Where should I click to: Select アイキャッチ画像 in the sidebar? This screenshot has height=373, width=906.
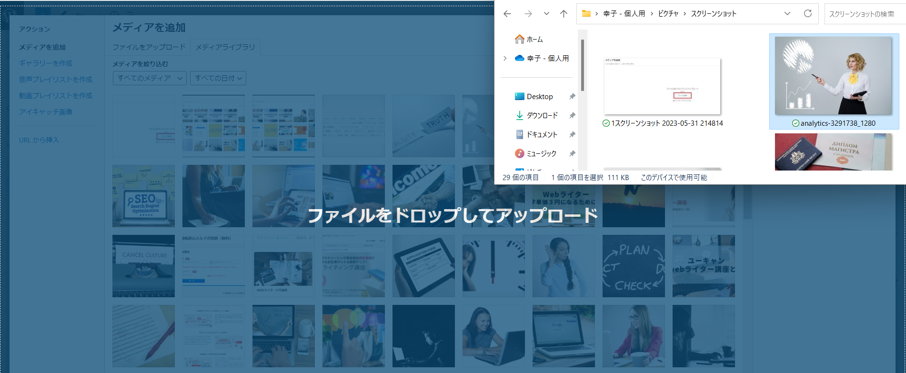[46, 111]
